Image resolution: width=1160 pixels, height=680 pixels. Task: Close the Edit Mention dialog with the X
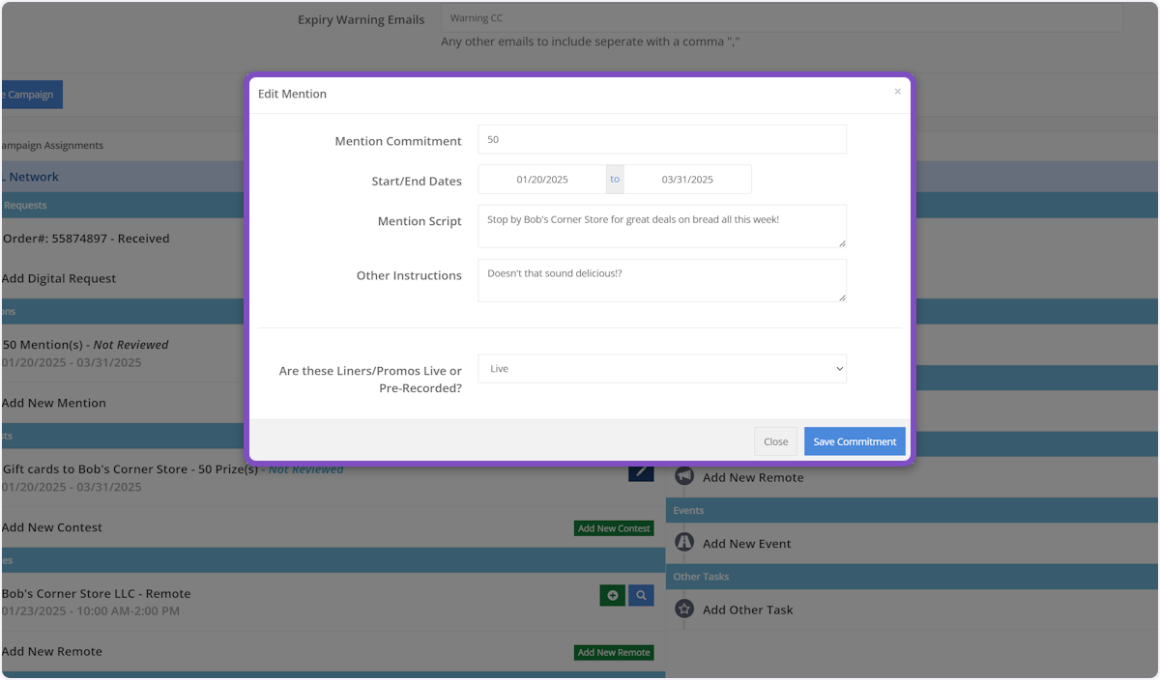(897, 92)
